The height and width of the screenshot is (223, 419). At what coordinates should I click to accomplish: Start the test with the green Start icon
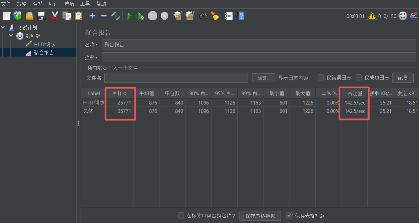point(129,16)
